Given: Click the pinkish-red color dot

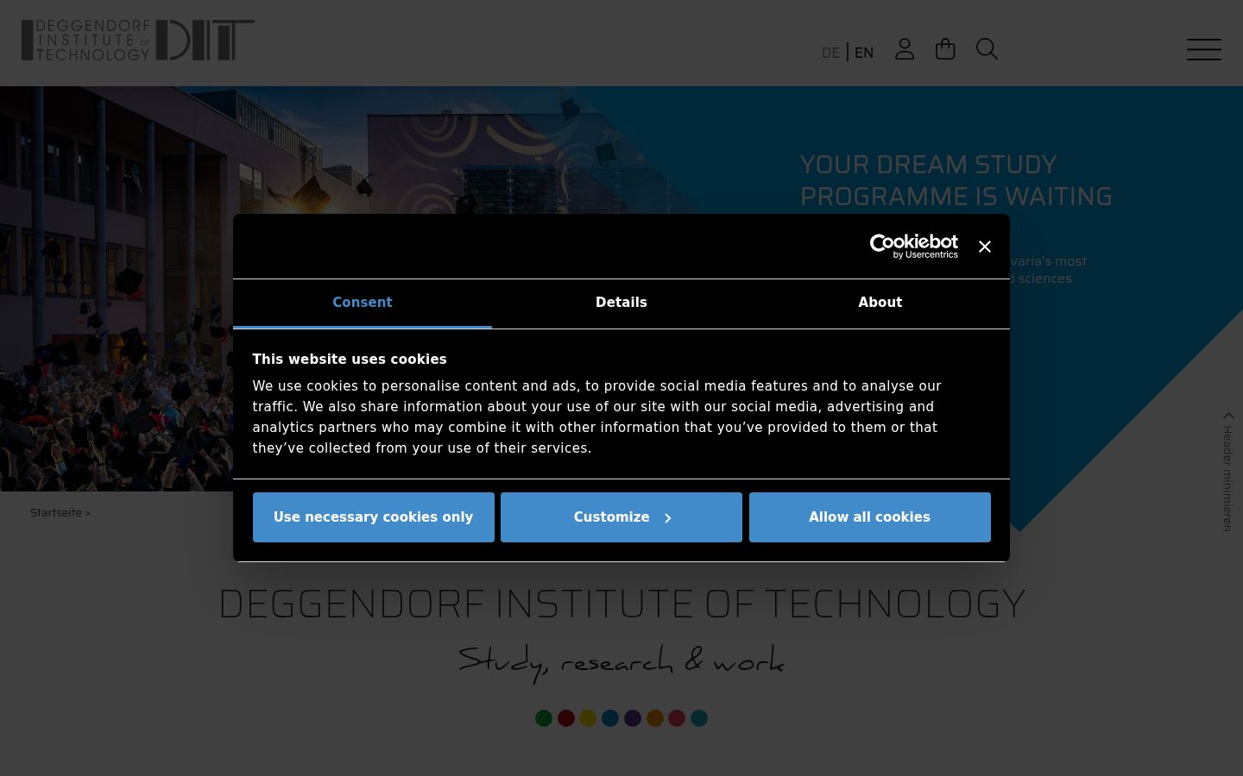Looking at the screenshot, I should pos(677,718).
